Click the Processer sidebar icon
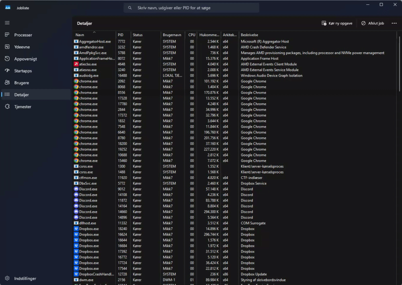This screenshot has width=402, height=285. click(7, 35)
